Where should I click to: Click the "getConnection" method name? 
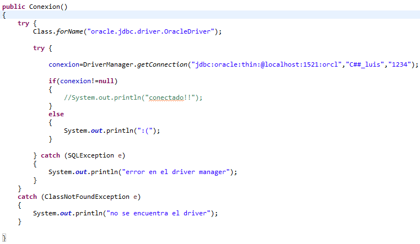[x=162, y=64]
